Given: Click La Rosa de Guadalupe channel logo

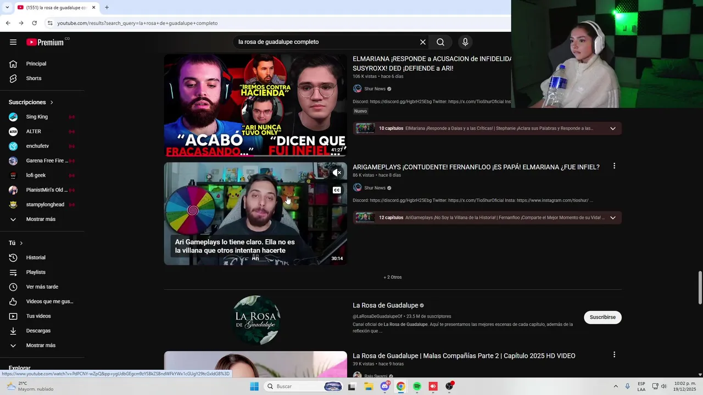Looking at the screenshot, I should click(256, 320).
